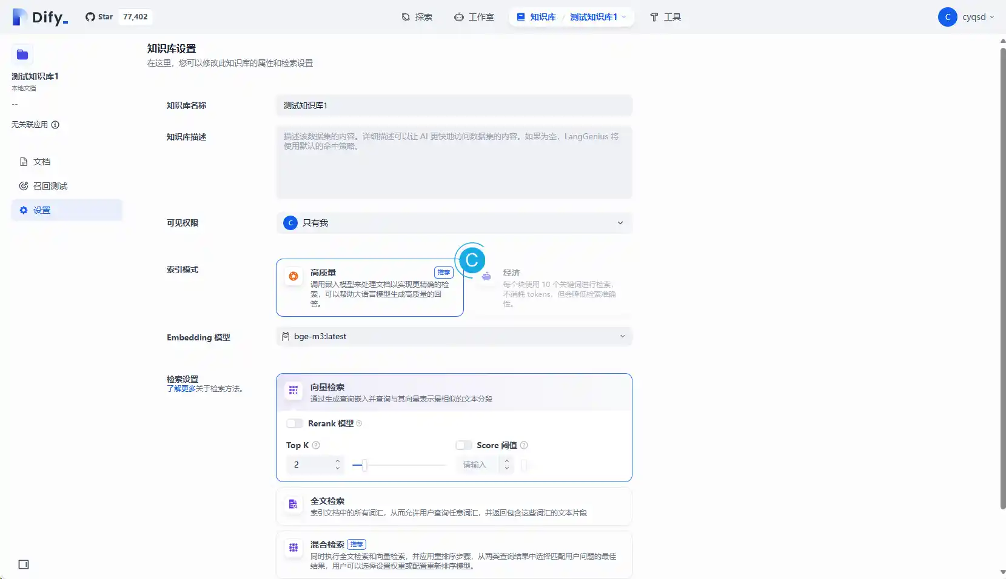
Task: Focus the 知识库描述 text area
Action: pos(454,162)
